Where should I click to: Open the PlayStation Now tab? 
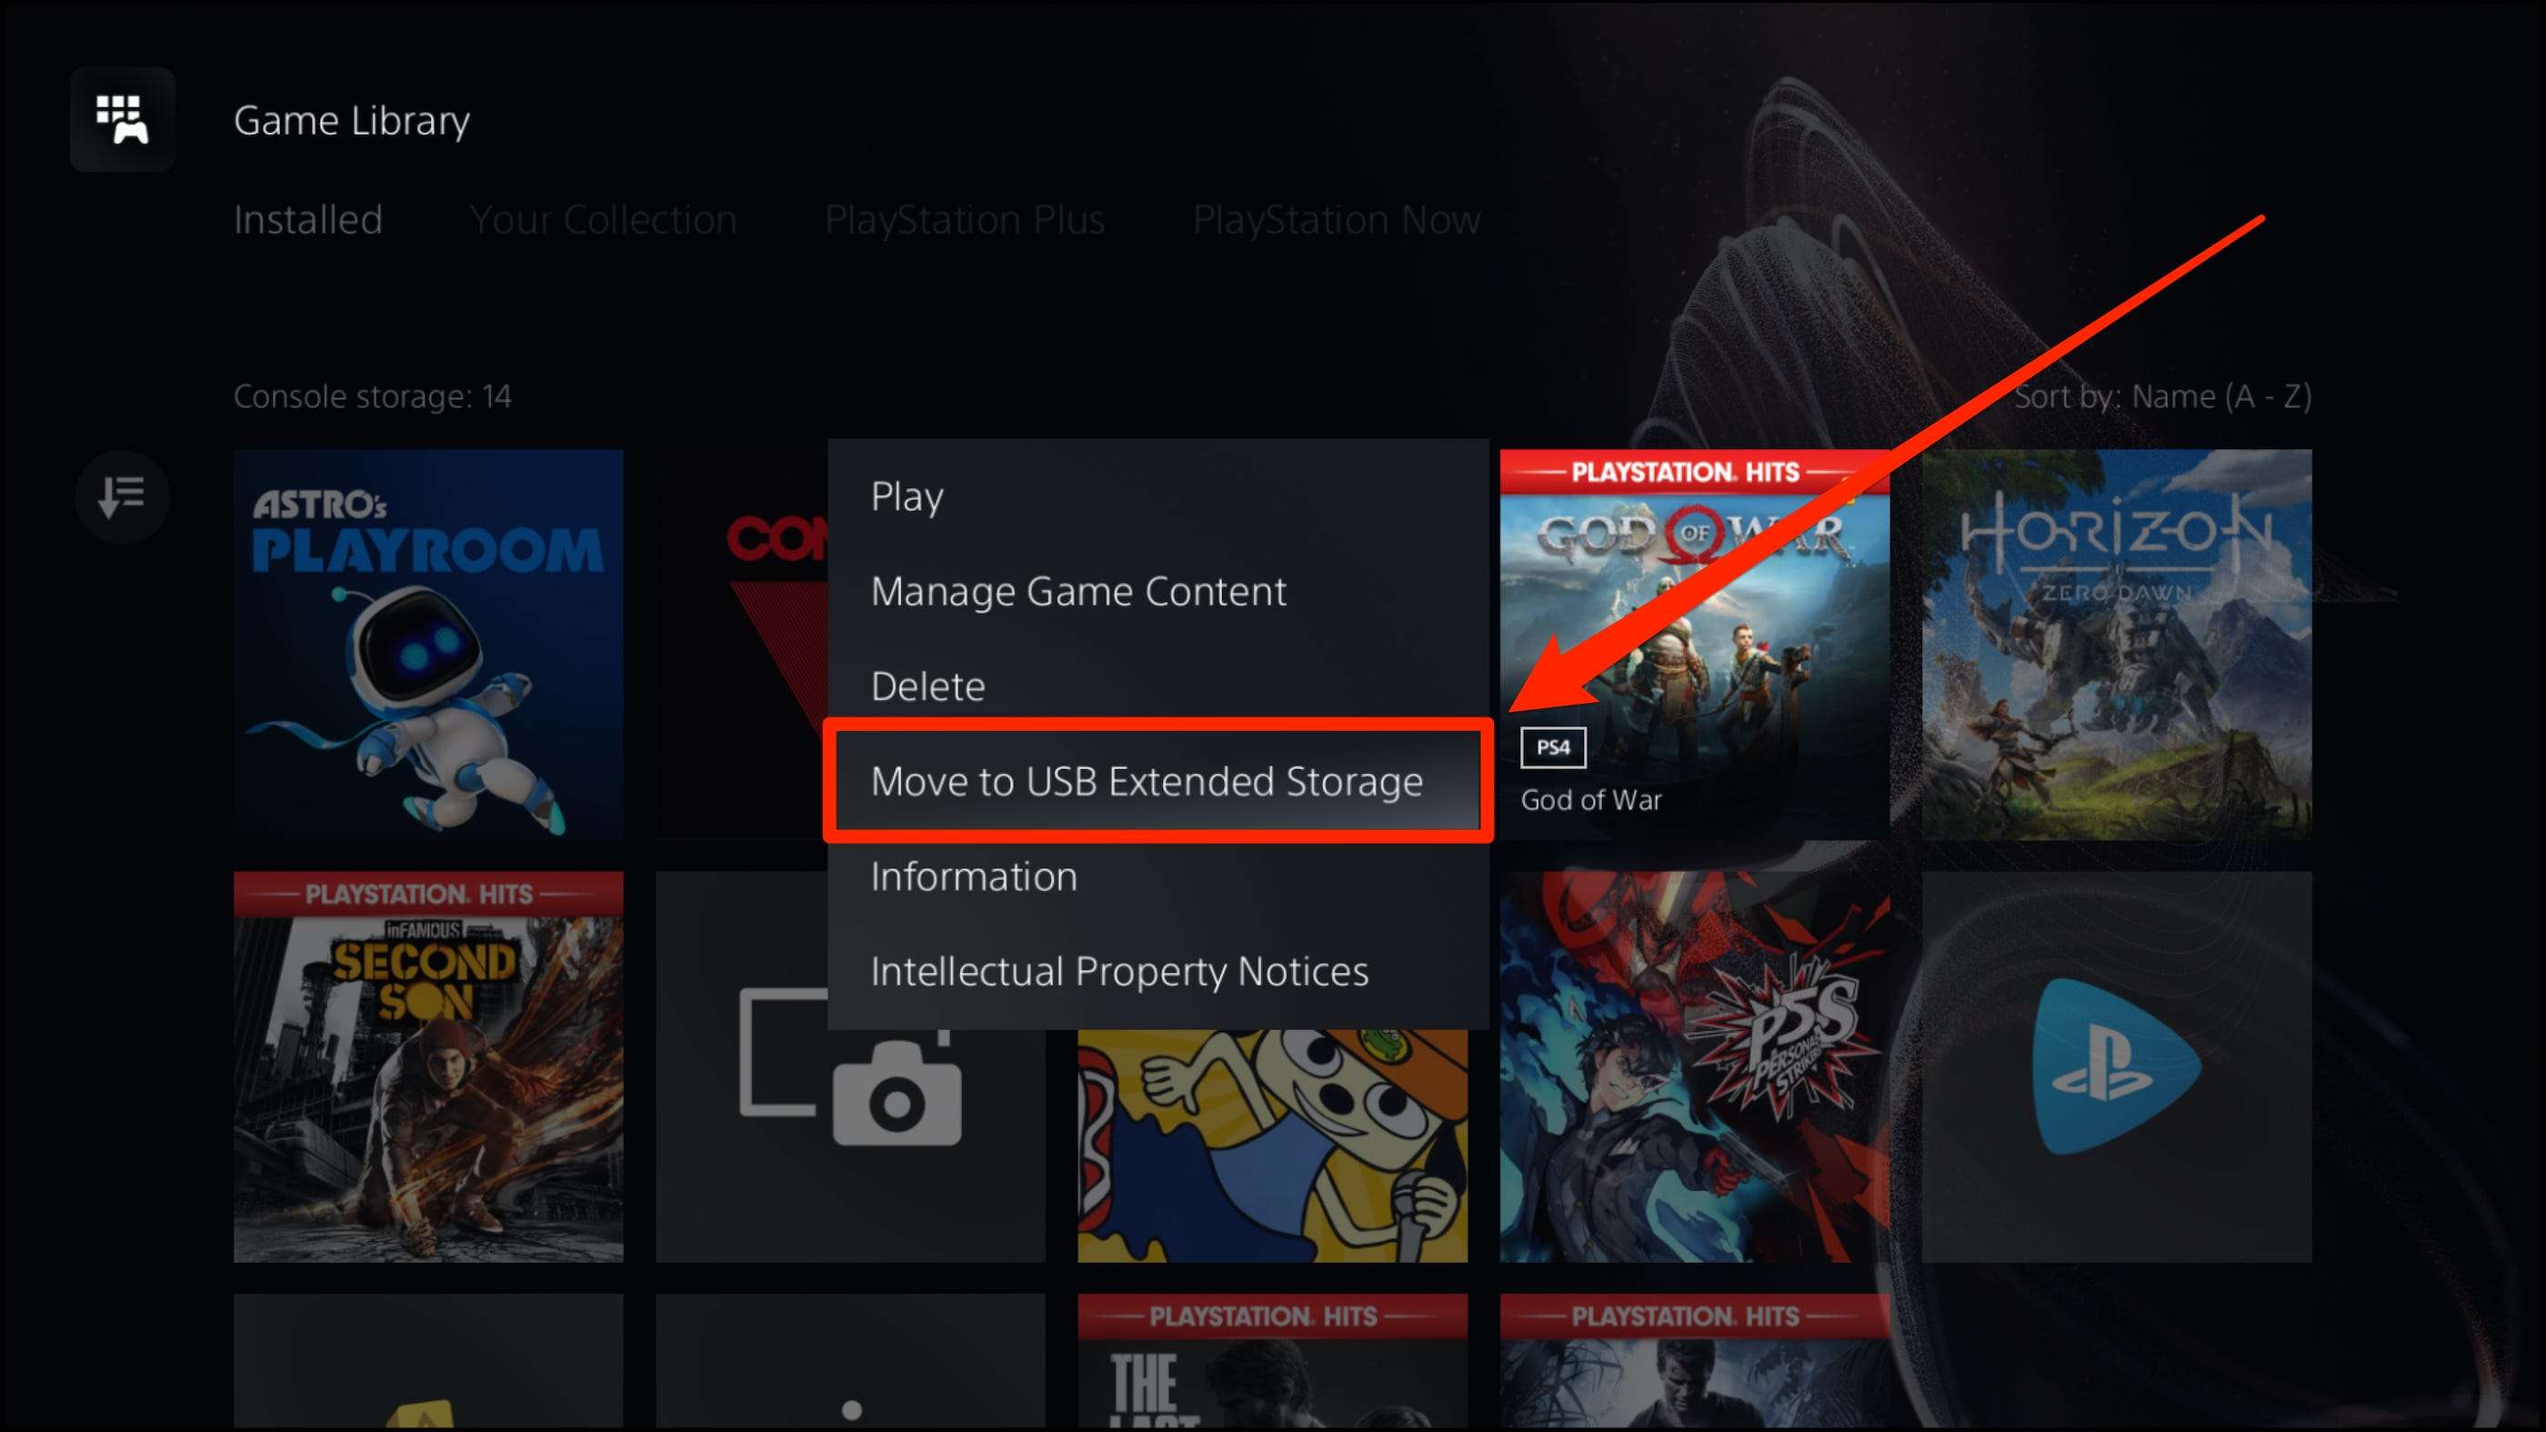point(1338,218)
